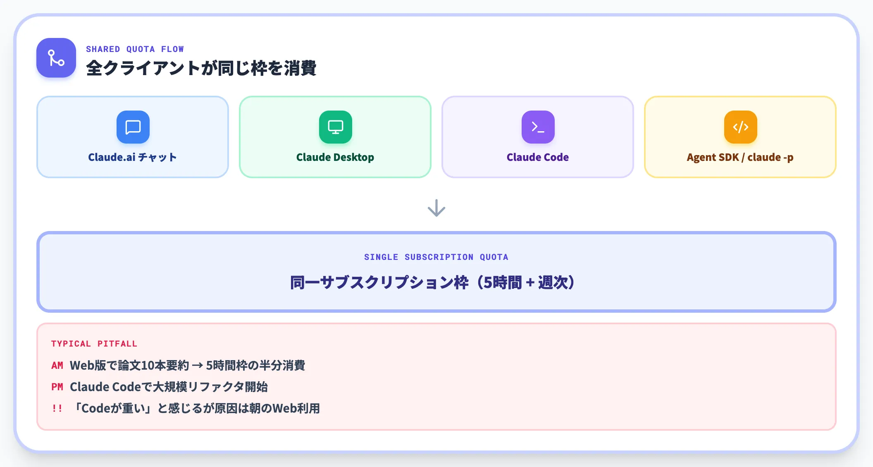Click the TYPICAL PITFALL caption
The image size is (873, 467).
94,344
